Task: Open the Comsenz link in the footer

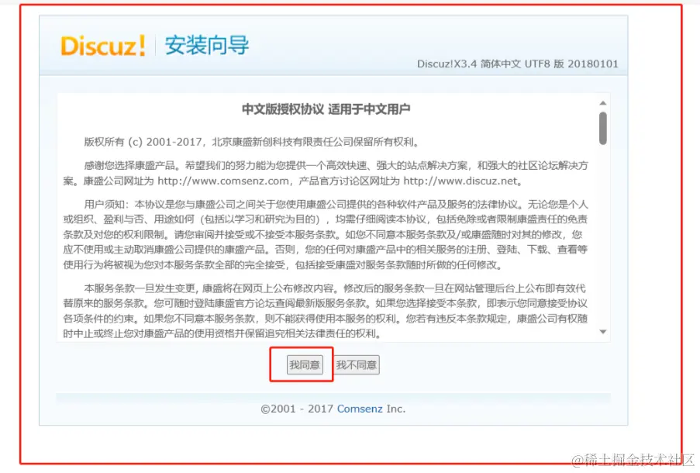Action: pyautogui.click(x=360, y=409)
